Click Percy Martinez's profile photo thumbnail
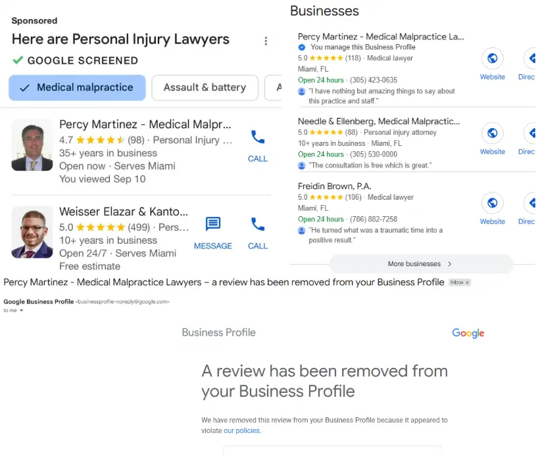The image size is (536, 456). click(x=32, y=145)
